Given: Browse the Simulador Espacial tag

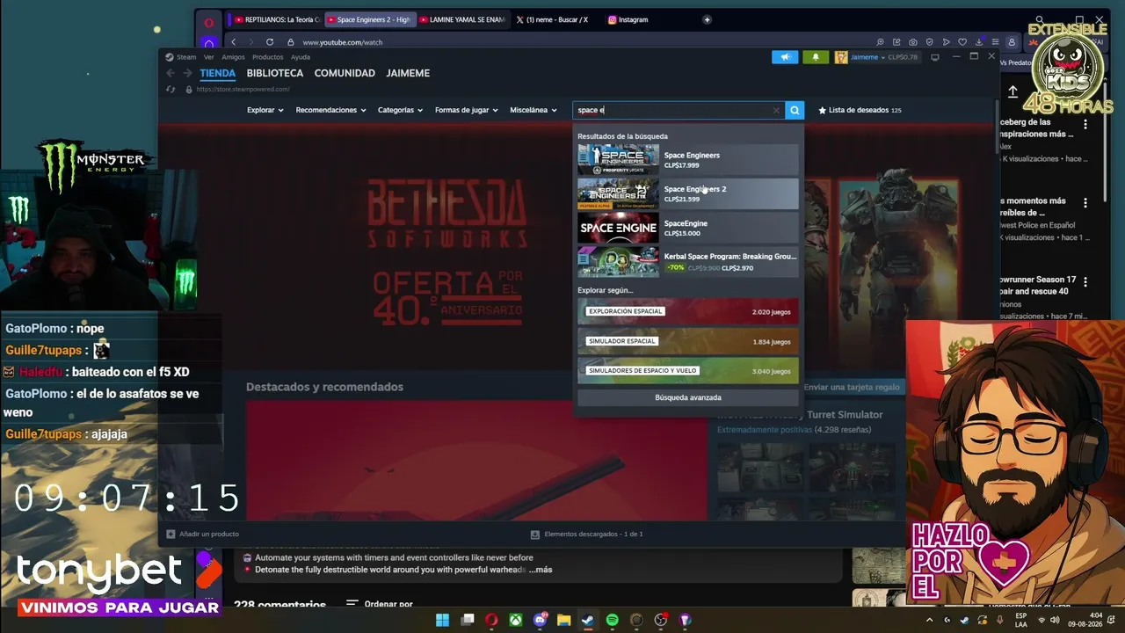Looking at the screenshot, I should coord(688,341).
